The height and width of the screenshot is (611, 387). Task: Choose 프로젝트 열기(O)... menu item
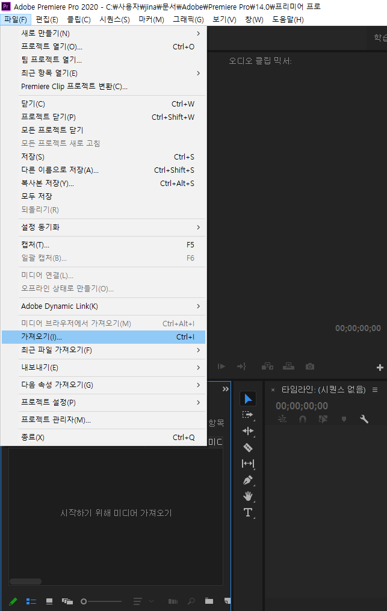(x=104, y=47)
